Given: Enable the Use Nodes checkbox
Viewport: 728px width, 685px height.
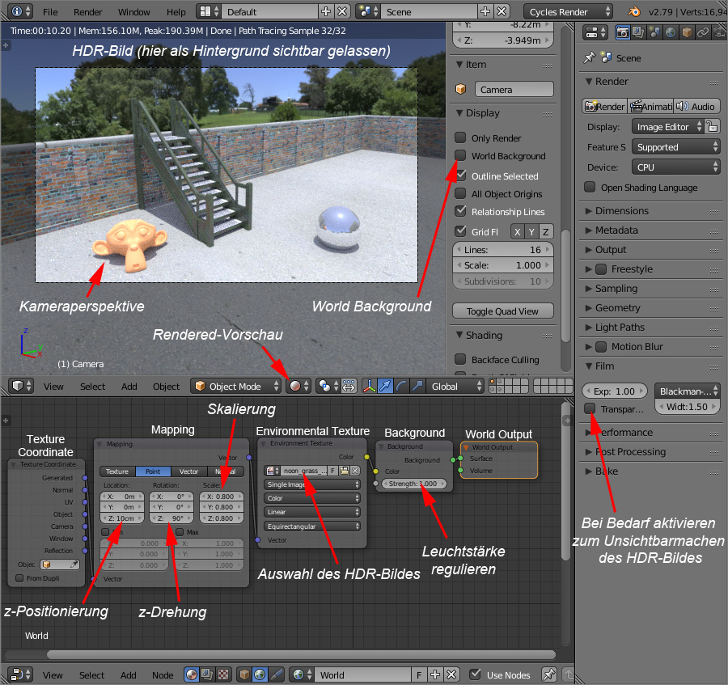Looking at the screenshot, I should (x=474, y=674).
